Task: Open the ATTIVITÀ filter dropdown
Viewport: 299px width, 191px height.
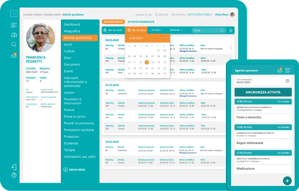Action: pos(157,30)
